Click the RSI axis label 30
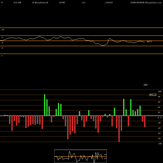The image size is (163, 163). coord(2,48)
